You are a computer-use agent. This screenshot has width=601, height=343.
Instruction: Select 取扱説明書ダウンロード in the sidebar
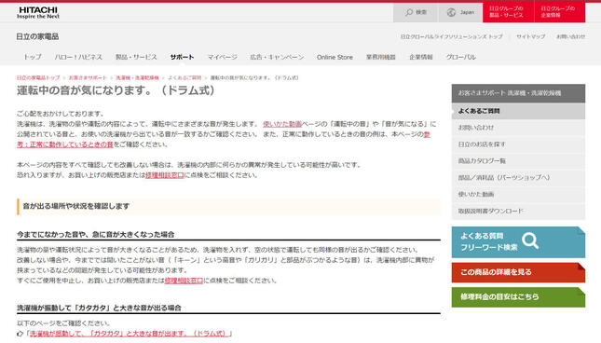tap(518, 211)
